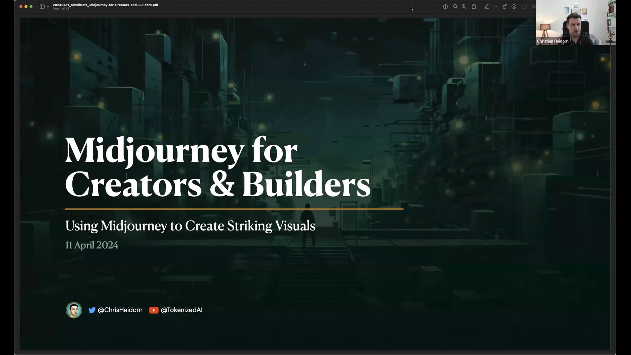Toggle the Markup toolbar
631x355 pixels.
coord(514,7)
